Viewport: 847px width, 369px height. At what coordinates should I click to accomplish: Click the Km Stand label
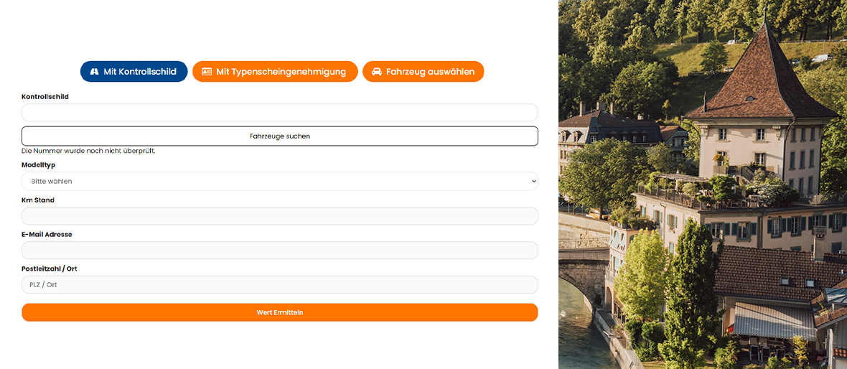tap(38, 200)
